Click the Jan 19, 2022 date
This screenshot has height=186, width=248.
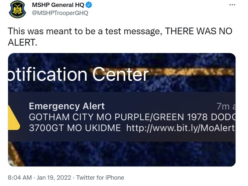pos(54,178)
